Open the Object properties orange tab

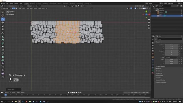(153, 57)
